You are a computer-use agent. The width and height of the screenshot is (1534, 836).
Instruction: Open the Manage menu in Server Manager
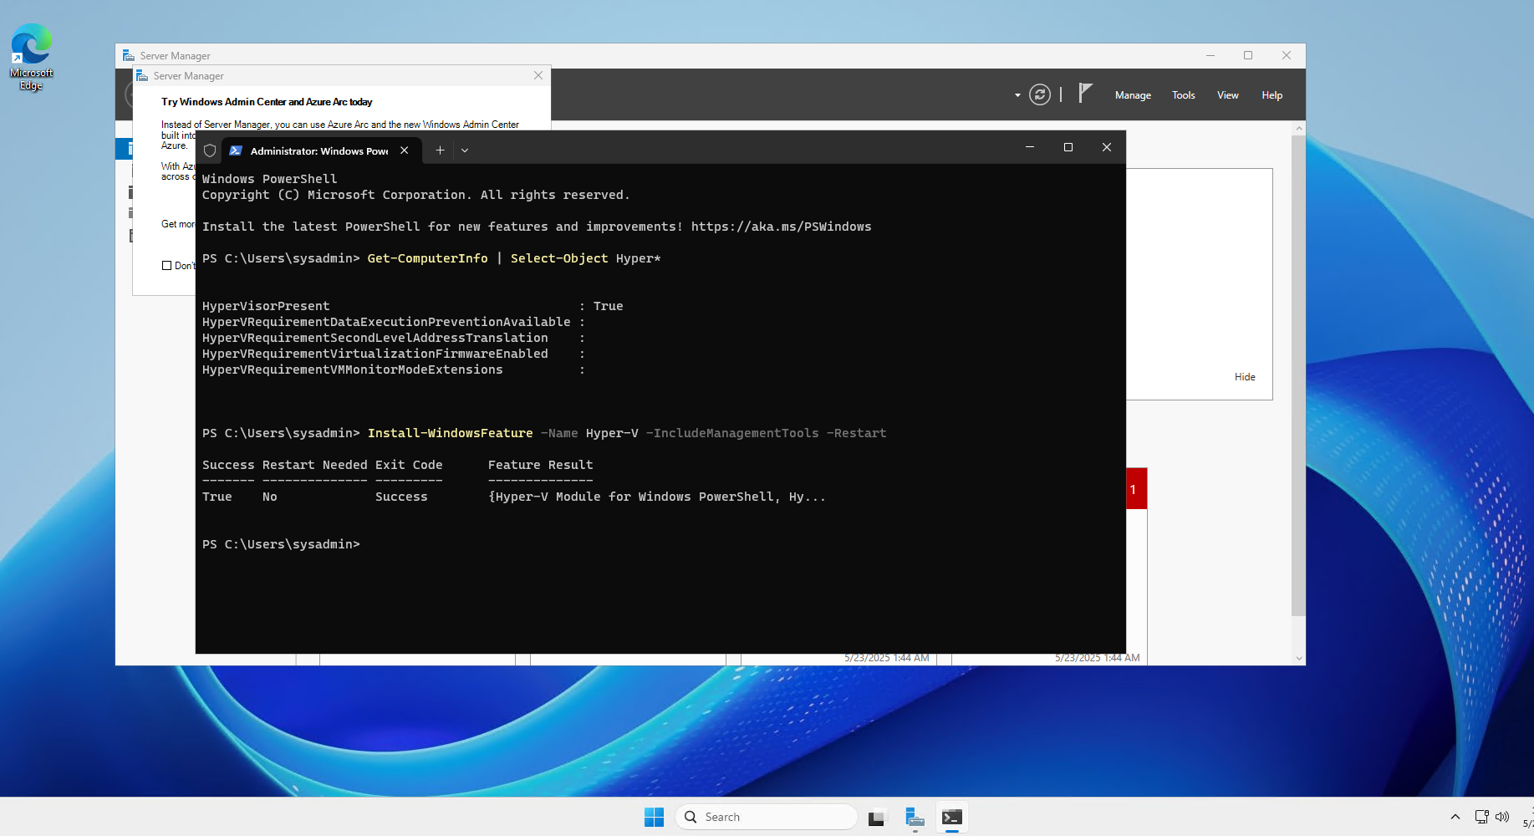click(x=1133, y=95)
